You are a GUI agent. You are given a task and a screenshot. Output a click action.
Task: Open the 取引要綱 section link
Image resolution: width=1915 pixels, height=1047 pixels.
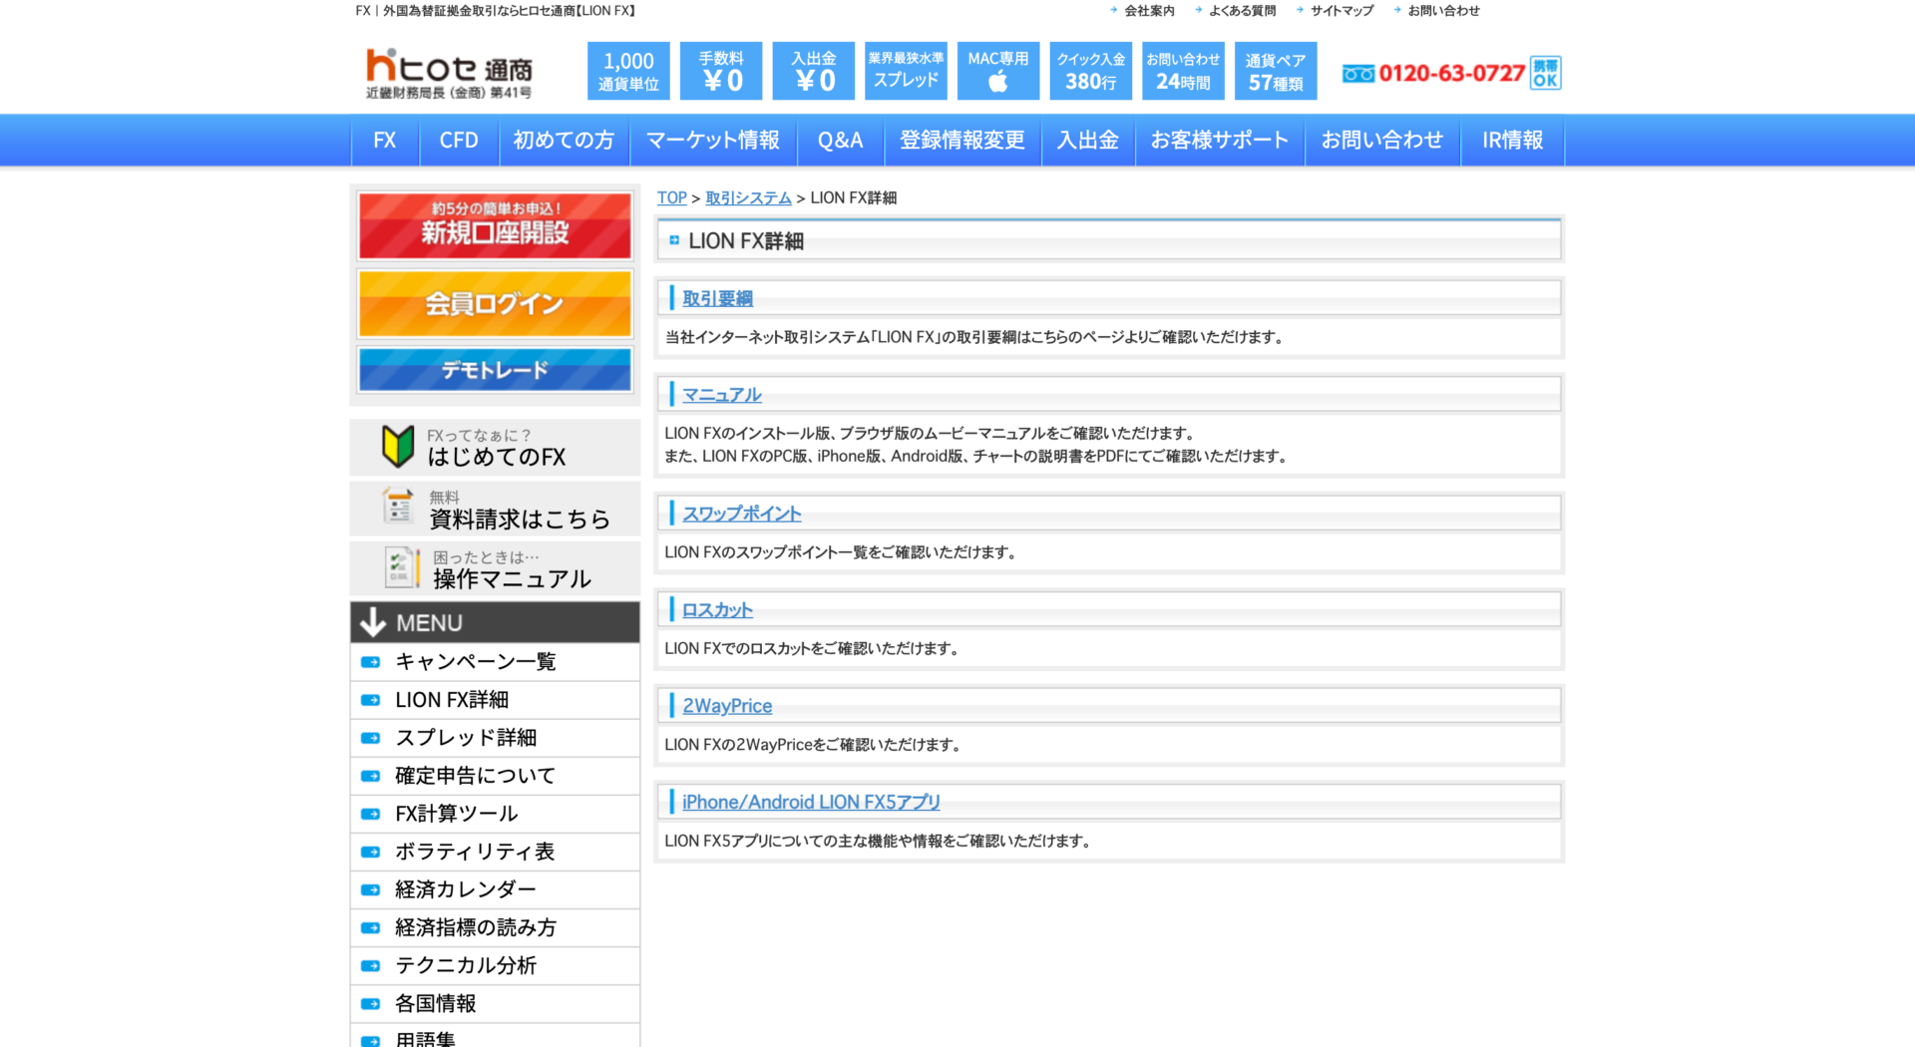(717, 298)
